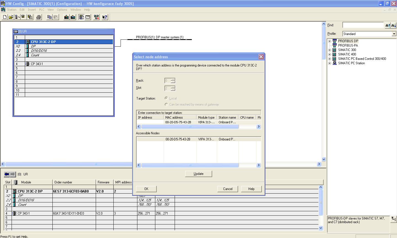Expand the SIMATIC 300 catalog node

click(329, 50)
